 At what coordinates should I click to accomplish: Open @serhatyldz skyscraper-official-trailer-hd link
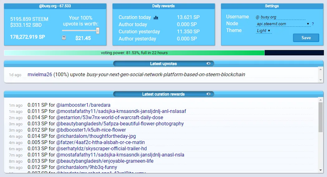click(x=102, y=149)
